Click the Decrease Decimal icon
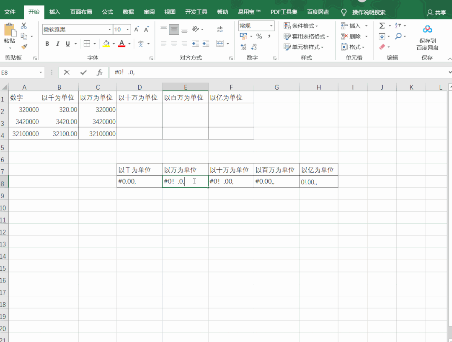 tap(254, 47)
